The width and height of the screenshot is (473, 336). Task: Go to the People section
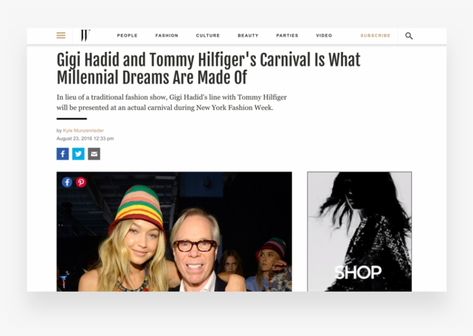[x=127, y=36]
